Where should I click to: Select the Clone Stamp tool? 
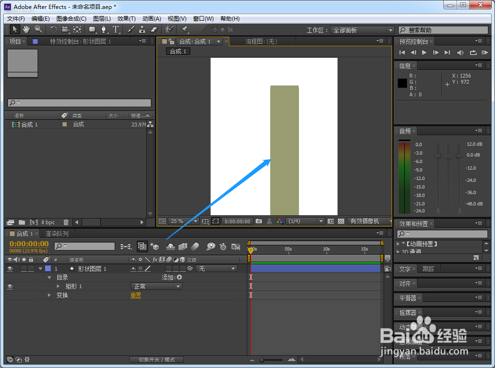pos(142,29)
